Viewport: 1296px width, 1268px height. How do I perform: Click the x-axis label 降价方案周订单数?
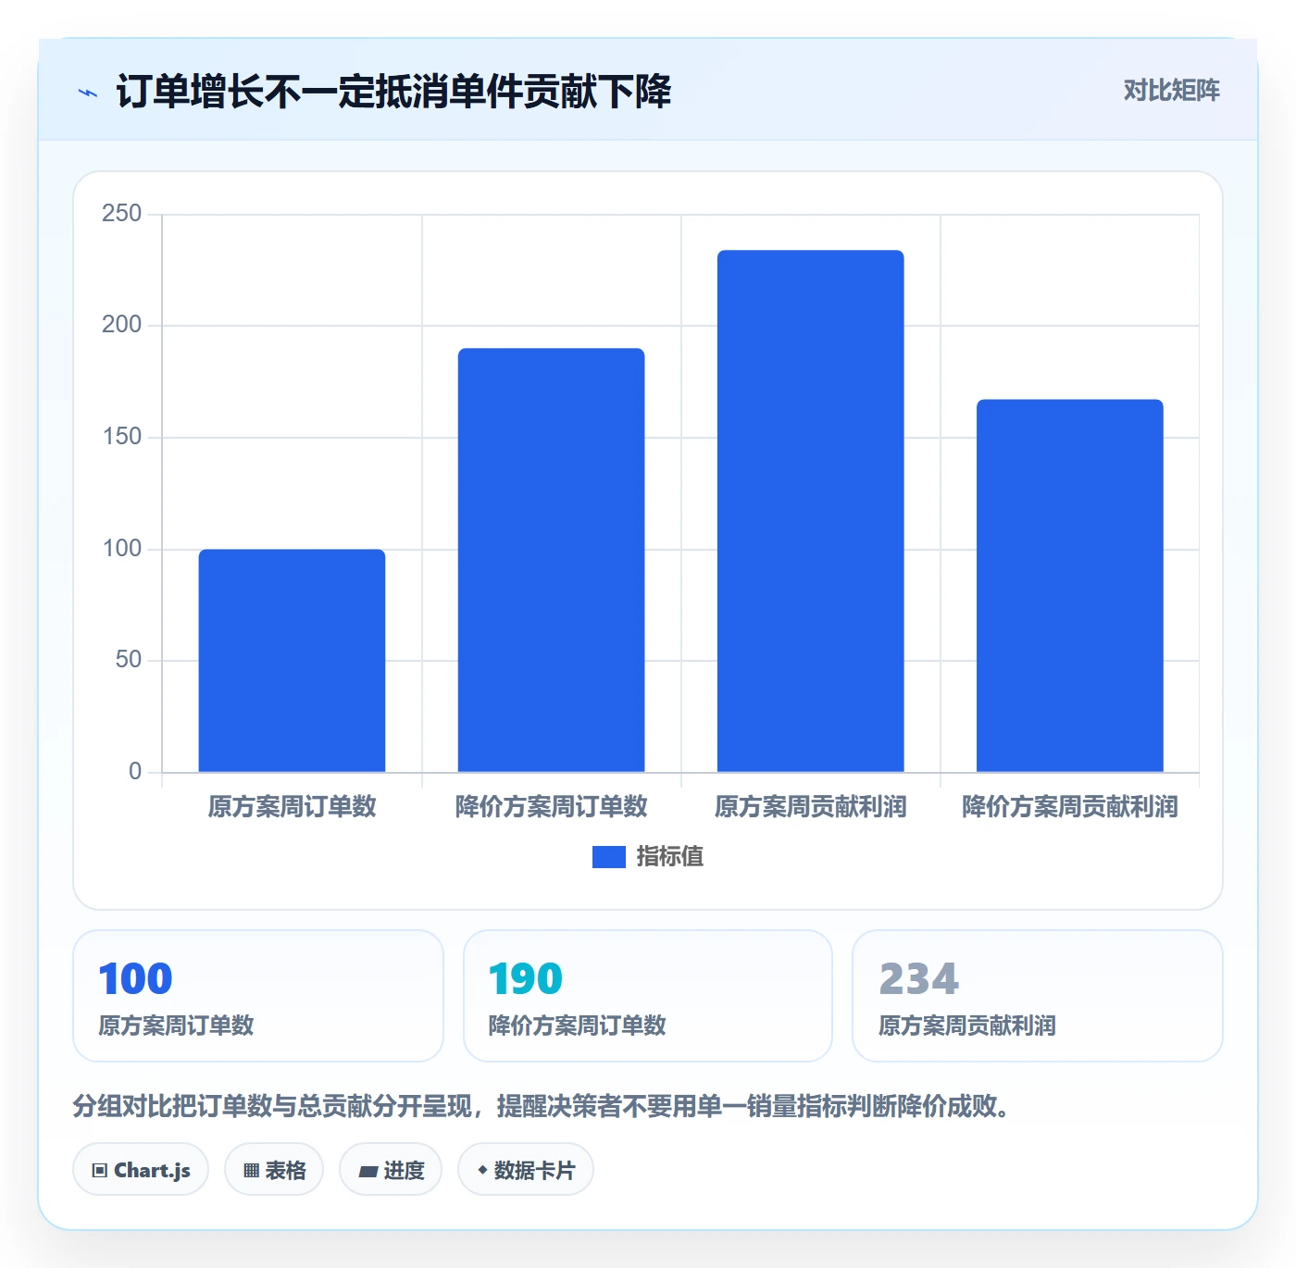point(551,806)
